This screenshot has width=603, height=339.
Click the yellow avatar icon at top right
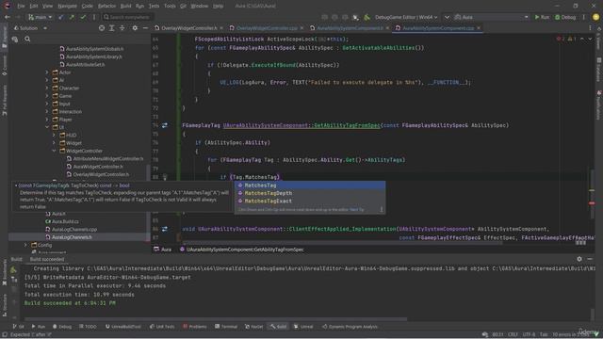click(x=595, y=17)
